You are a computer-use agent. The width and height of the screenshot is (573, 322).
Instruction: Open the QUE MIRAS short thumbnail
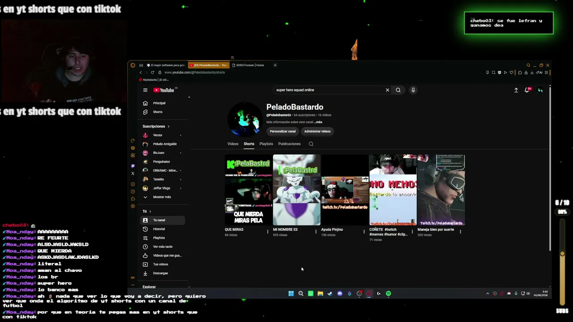pos(248,190)
